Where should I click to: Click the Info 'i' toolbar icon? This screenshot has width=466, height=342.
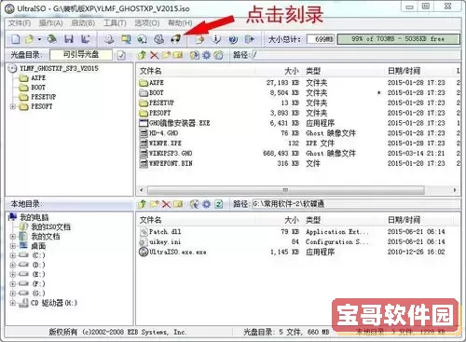click(216, 39)
